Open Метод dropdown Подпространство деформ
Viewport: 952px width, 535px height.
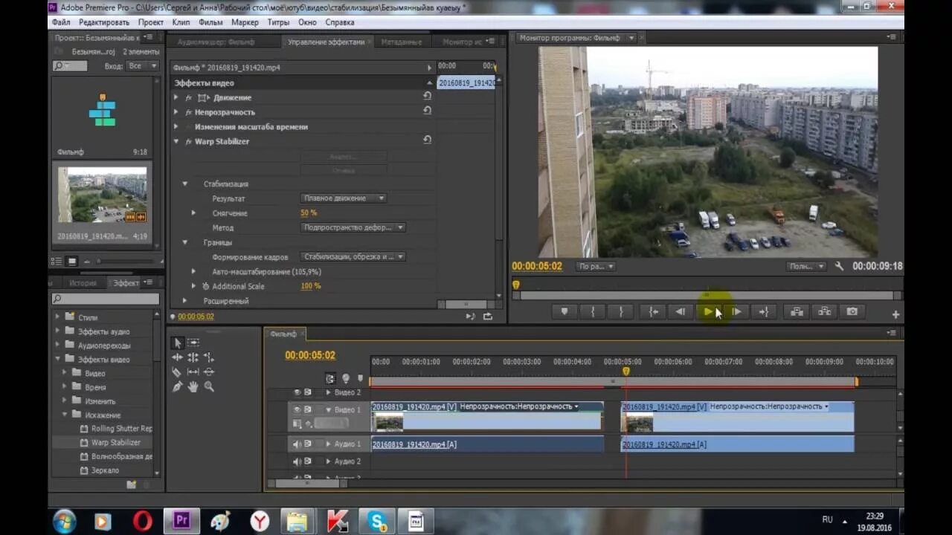(x=353, y=227)
